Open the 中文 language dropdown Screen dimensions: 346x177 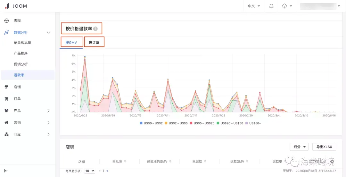tap(254, 6)
